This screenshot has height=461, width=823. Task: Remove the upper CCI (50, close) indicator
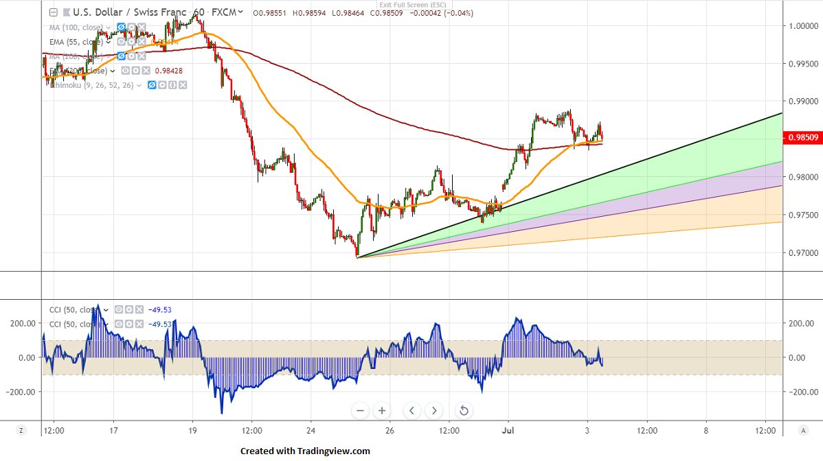point(139,309)
